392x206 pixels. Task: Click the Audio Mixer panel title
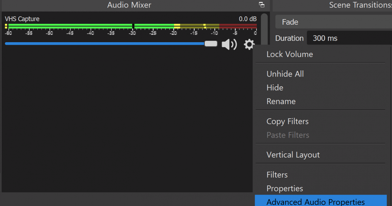(x=129, y=5)
